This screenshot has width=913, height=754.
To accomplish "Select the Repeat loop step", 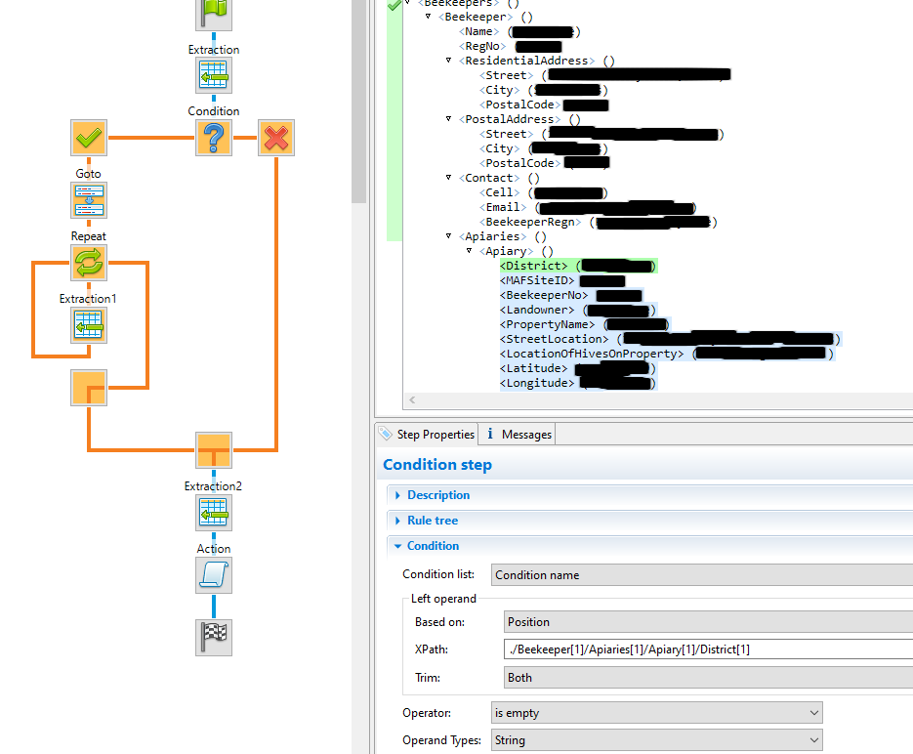I will (x=89, y=263).
